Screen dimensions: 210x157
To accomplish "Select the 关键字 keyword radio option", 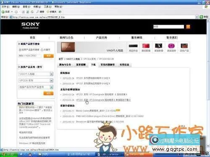I will pos(42,50).
